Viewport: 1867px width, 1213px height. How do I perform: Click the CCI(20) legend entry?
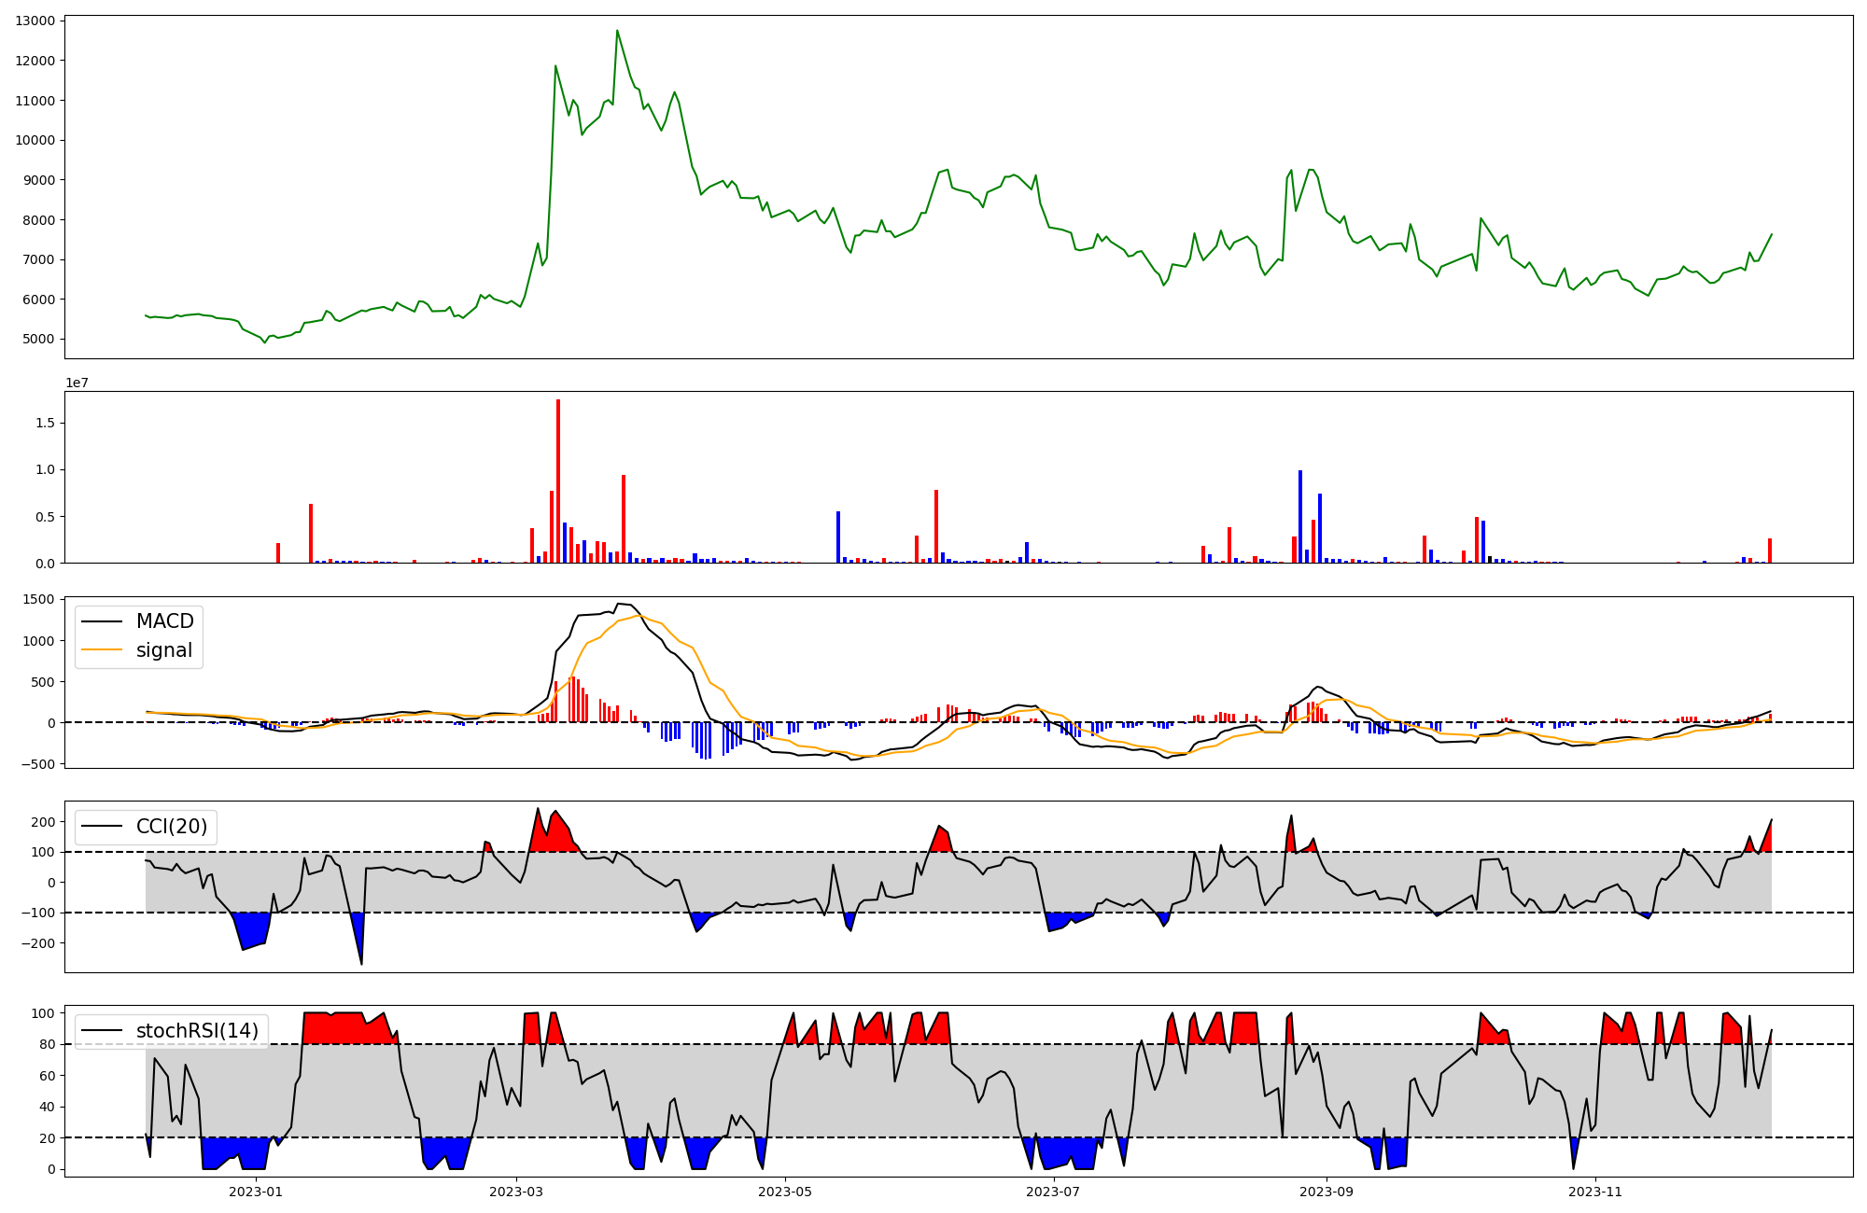click(172, 827)
